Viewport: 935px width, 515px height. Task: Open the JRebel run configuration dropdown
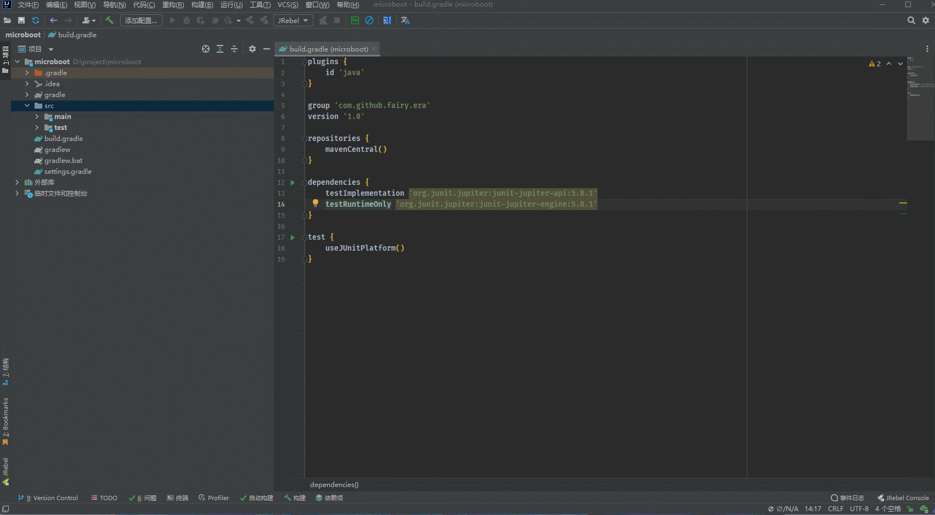click(x=293, y=20)
